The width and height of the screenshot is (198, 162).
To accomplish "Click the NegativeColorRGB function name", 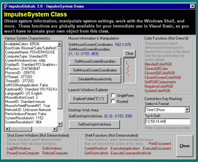I will coord(159,86).
